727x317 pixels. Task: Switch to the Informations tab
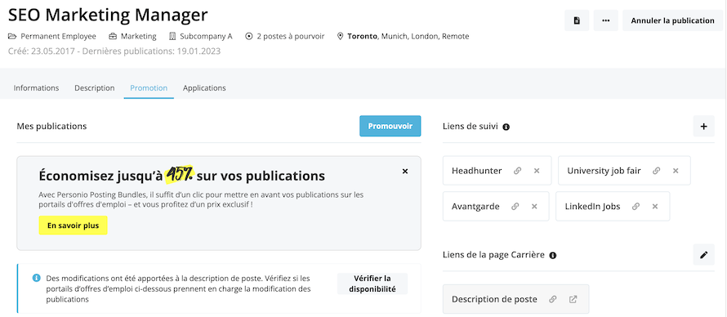36,88
